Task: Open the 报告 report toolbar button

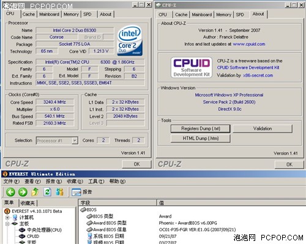Action: [81, 192]
